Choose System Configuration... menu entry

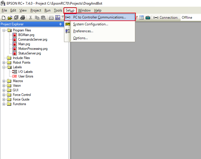point(100,24)
